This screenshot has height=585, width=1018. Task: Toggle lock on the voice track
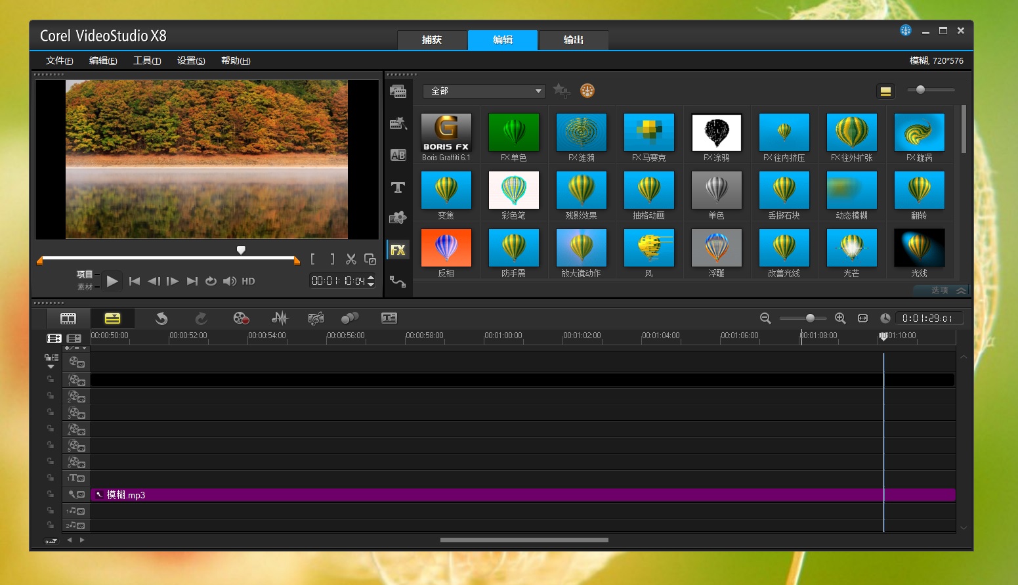tap(50, 494)
